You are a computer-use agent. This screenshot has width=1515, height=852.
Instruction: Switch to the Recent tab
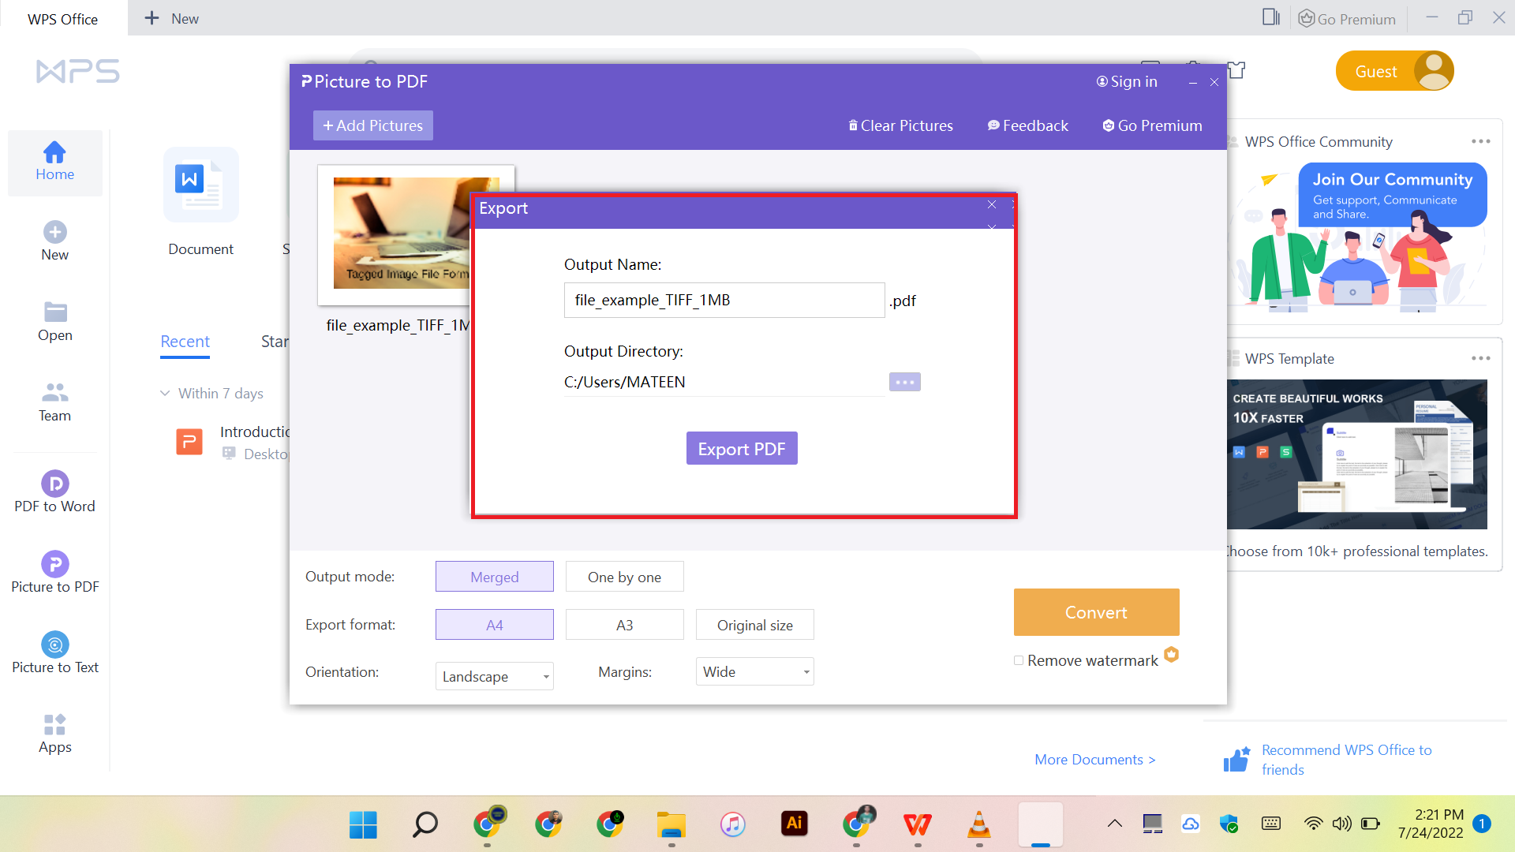pos(185,341)
